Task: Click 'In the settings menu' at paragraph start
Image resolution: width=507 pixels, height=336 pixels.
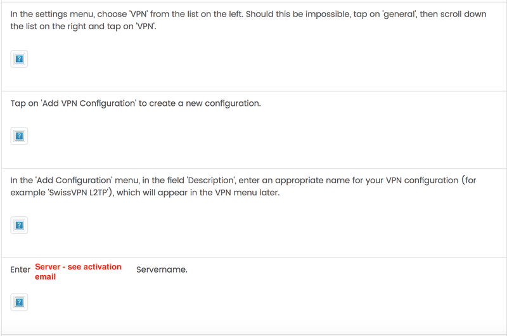Action: click(53, 14)
